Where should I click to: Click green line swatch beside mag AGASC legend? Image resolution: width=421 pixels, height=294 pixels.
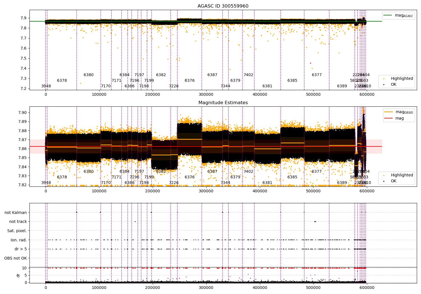[388, 15]
